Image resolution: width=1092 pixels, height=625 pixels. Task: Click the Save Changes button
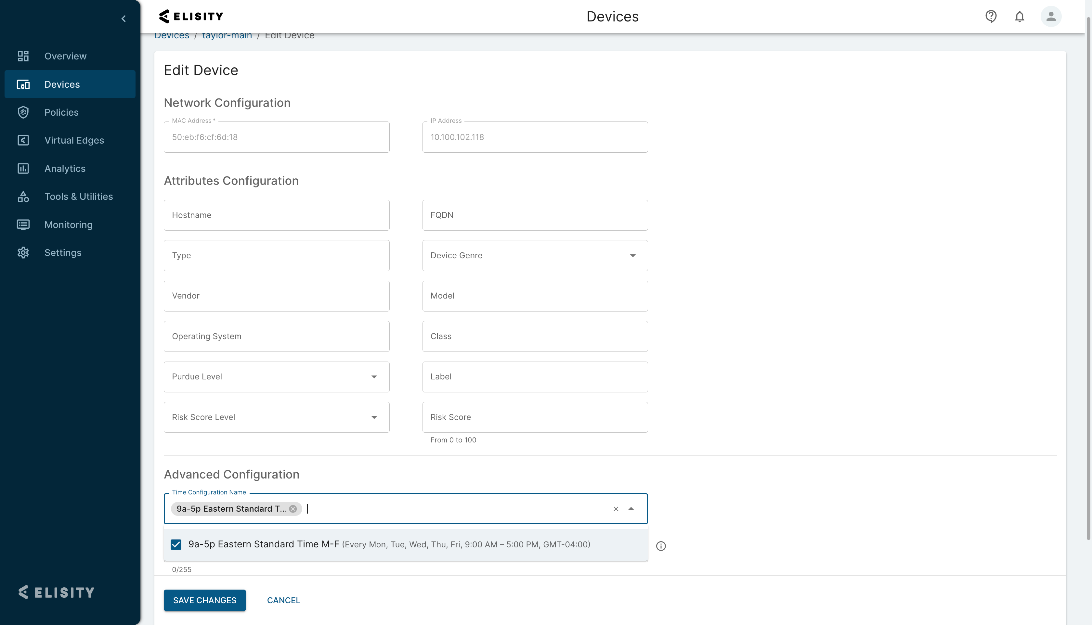204,600
